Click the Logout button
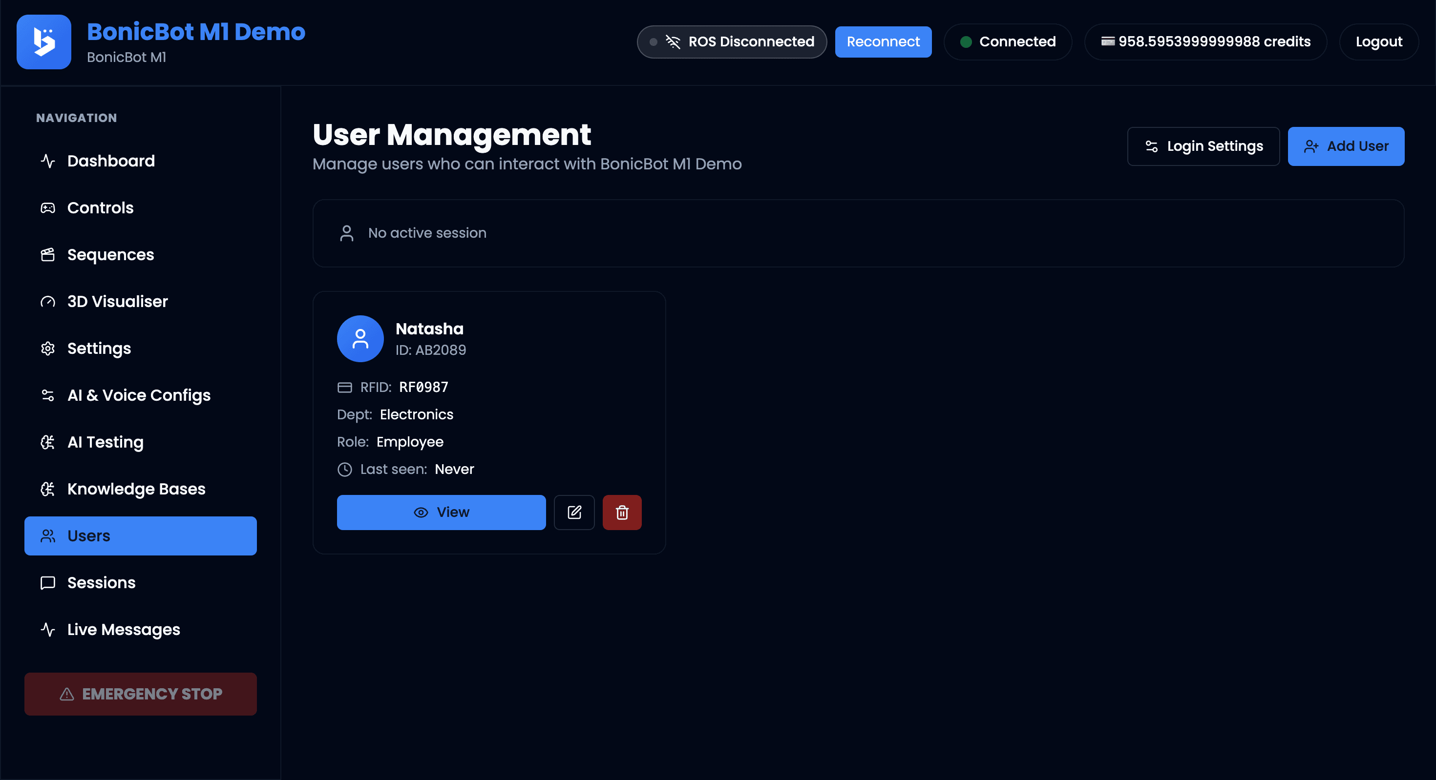Image resolution: width=1436 pixels, height=780 pixels. coord(1378,41)
